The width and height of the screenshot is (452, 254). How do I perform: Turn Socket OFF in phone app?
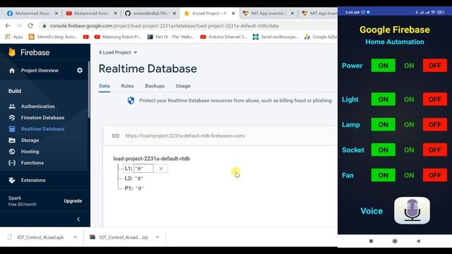pyautogui.click(x=435, y=150)
